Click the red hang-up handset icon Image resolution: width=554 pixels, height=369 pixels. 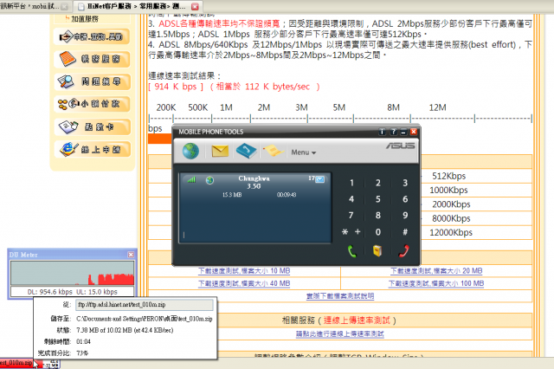coord(403,251)
